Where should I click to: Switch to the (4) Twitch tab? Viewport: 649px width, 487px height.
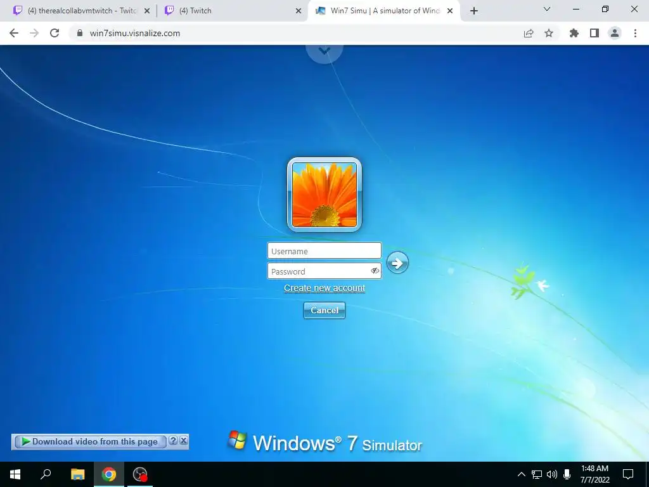(232, 11)
